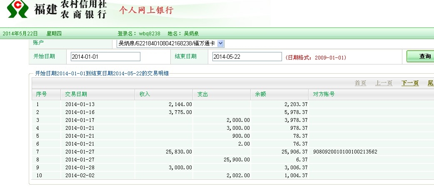Screen dimensions: 434x188
Task: Click expense amount 25,900.00
Action: pos(237,160)
